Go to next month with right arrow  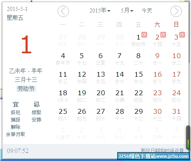(176, 11)
